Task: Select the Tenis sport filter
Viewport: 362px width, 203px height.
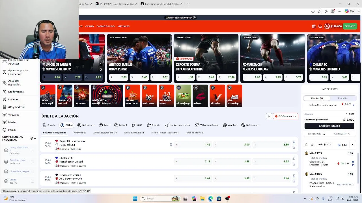Action: click(x=104, y=125)
